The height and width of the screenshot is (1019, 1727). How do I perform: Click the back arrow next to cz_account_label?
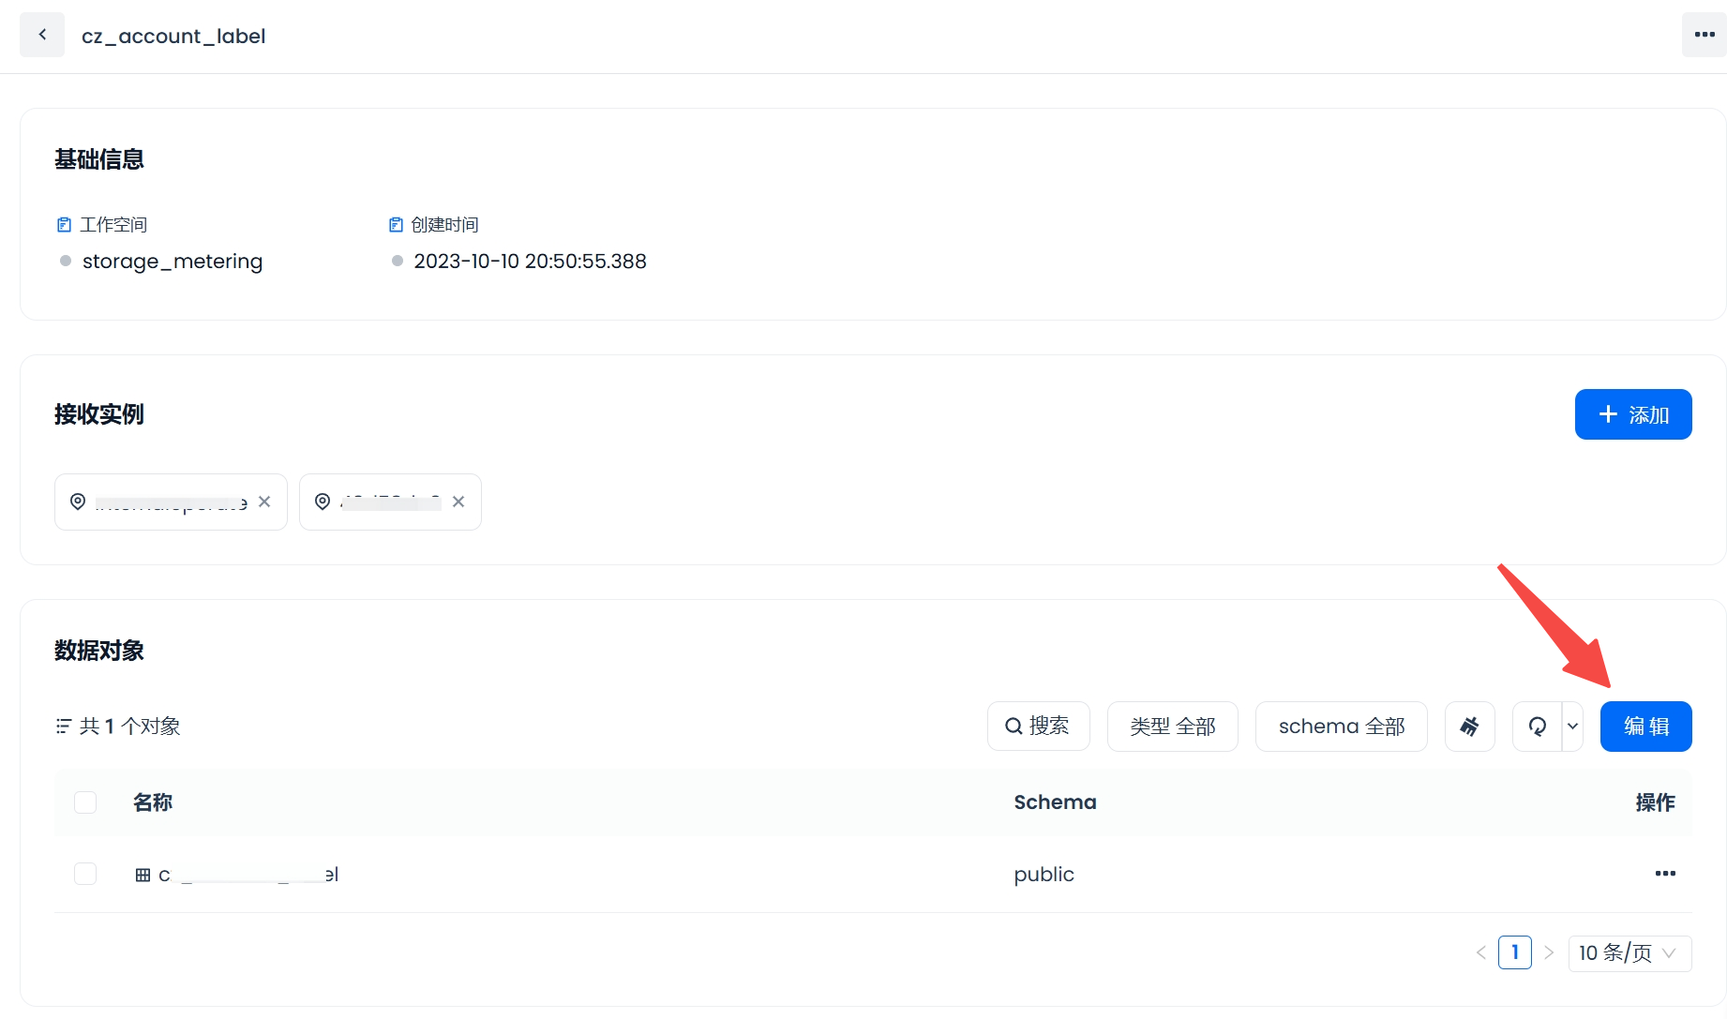click(x=42, y=35)
